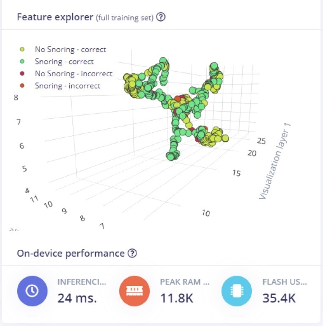
Task: Click the flash usage chip icon
Action: [237, 291]
